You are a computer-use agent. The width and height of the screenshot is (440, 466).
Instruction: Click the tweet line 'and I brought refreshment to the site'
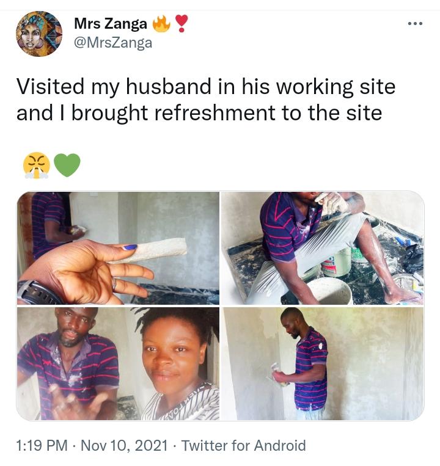click(199, 113)
